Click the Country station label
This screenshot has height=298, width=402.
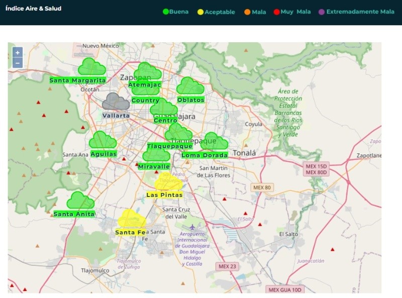click(145, 101)
